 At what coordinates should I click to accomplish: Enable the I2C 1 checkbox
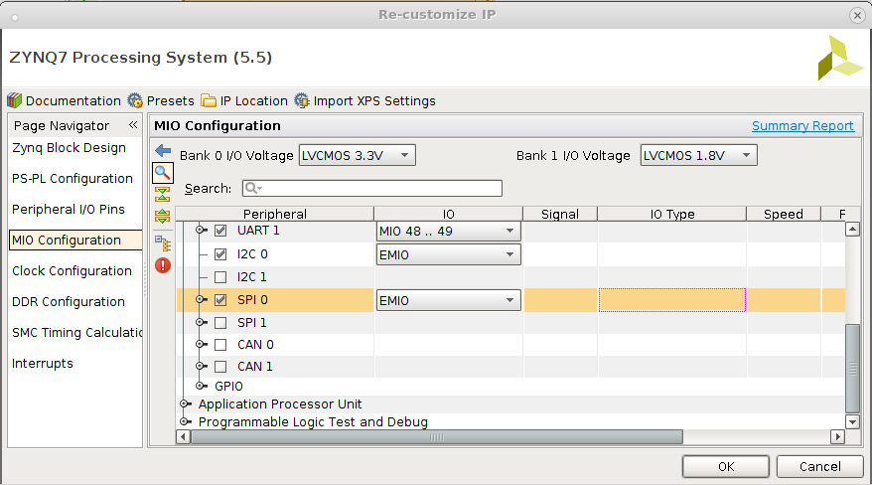(220, 277)
